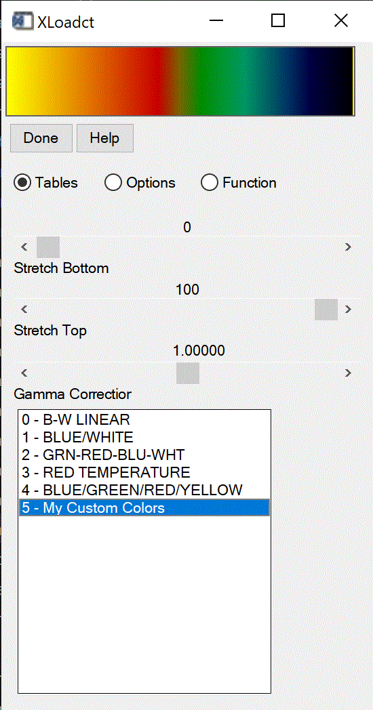Screen dimensions: 373x710
Task: Click Stretch Top slider left arrow
Action: click(x=25, y=310)
